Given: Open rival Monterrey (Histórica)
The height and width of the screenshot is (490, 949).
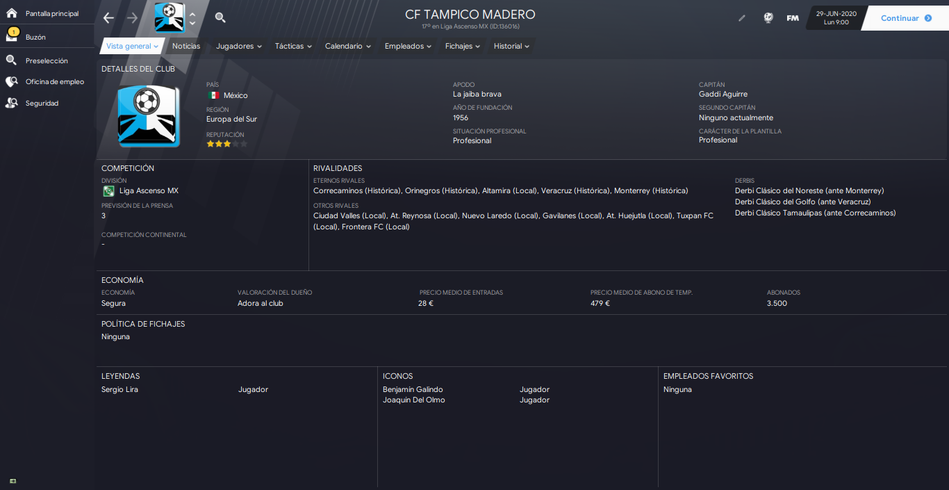Looking at the screenshot, I should (651, 190).
